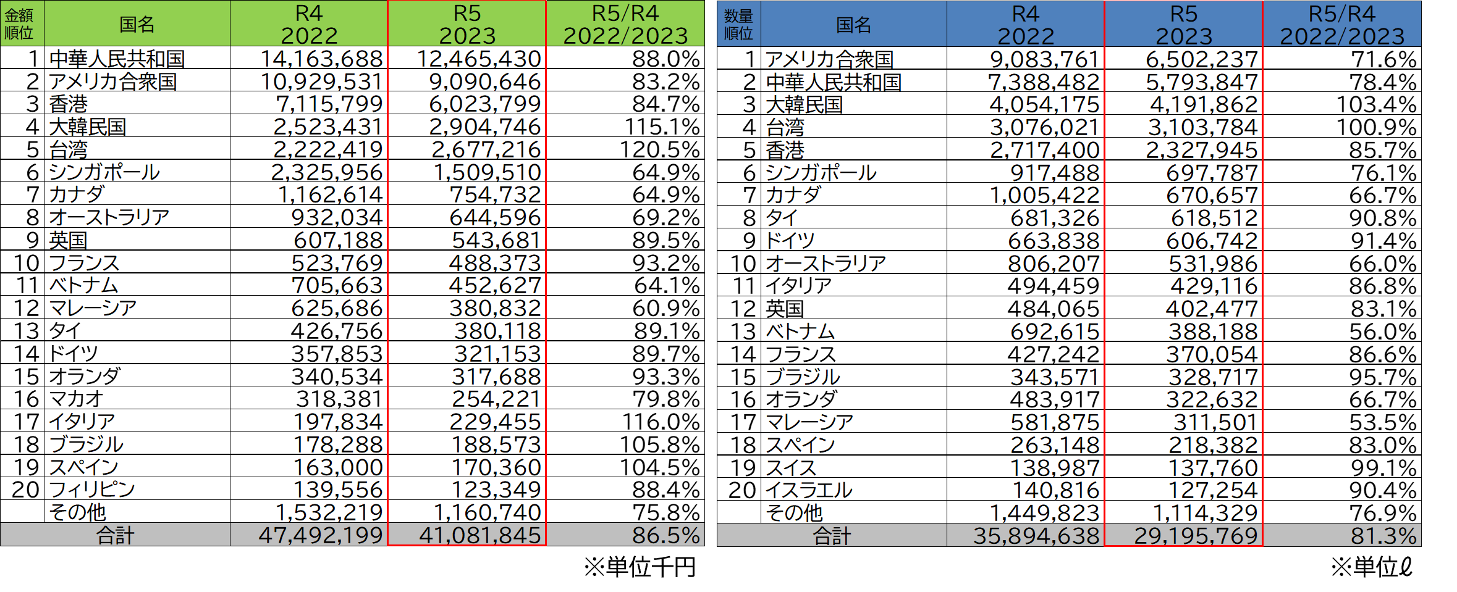
Task: Select the total cell "29,195,769"
Action: 1184,535
